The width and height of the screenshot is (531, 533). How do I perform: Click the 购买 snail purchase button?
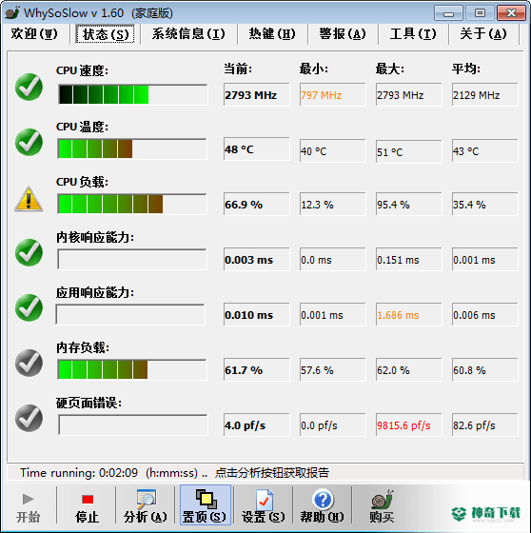pos(382,507)
